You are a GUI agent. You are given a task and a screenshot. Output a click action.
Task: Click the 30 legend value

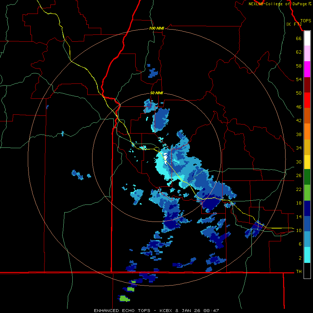[x=299, y=162]
